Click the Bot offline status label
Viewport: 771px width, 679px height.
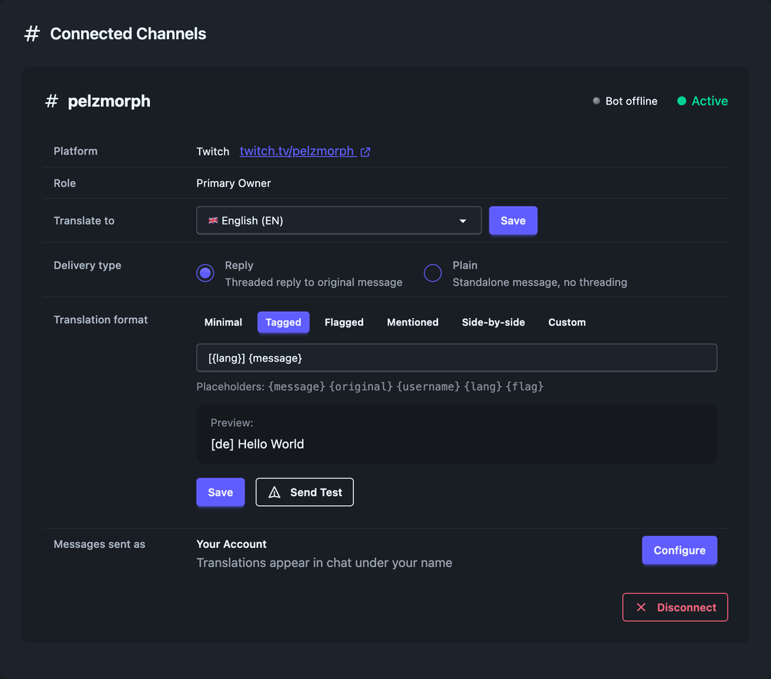click(x=632, y=101)
